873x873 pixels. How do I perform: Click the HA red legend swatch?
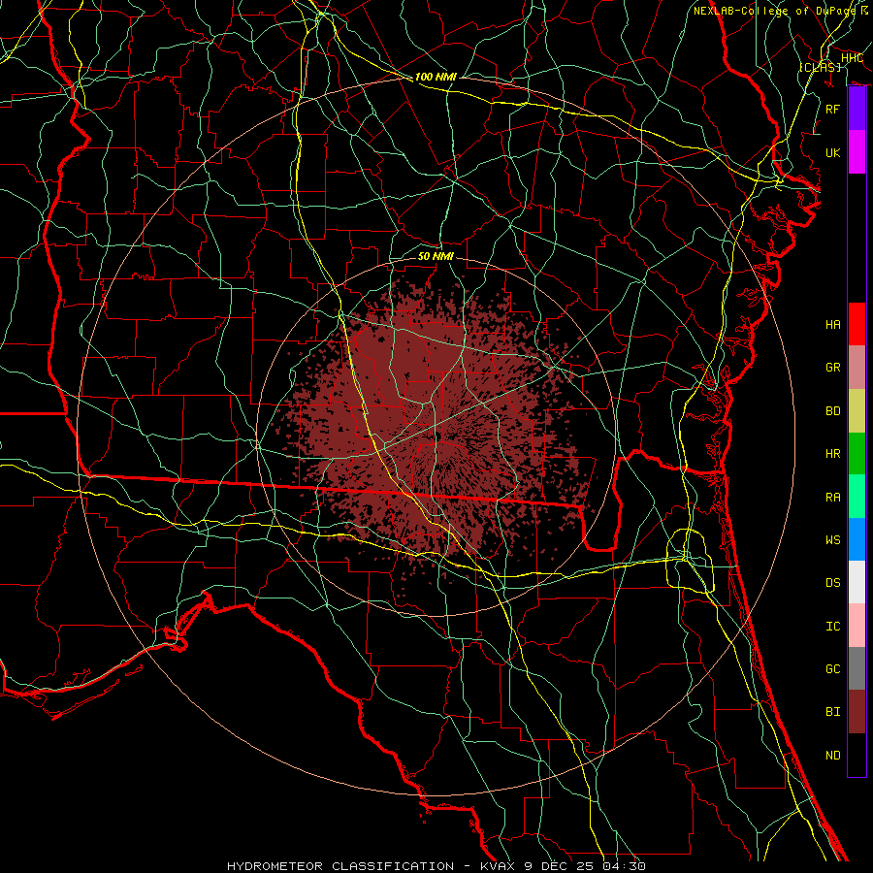(857, 324)
